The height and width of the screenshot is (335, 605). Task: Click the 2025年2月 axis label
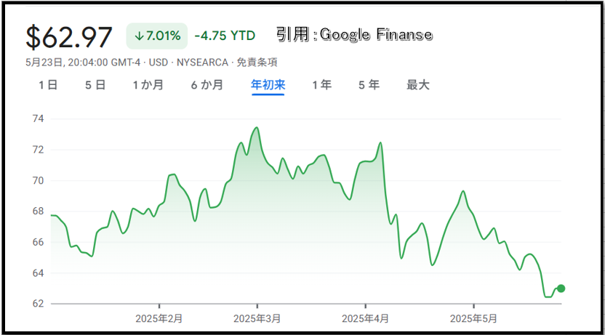(x=159, y=318)
